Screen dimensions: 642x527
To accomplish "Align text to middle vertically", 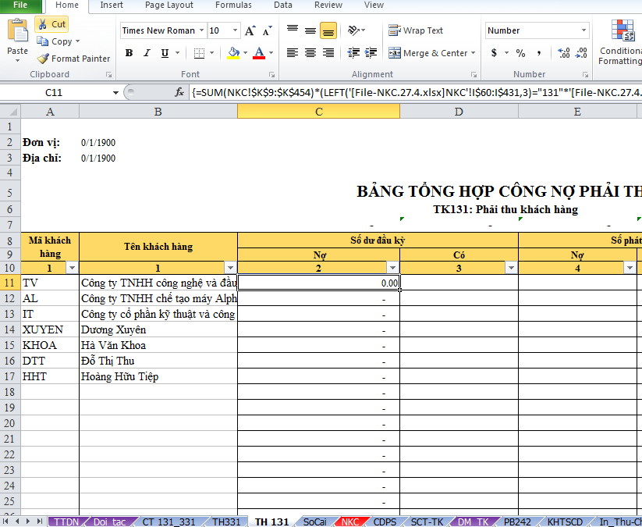I will click(x=310, y=30).
